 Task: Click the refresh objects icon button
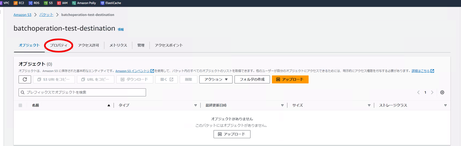point(25,79)
